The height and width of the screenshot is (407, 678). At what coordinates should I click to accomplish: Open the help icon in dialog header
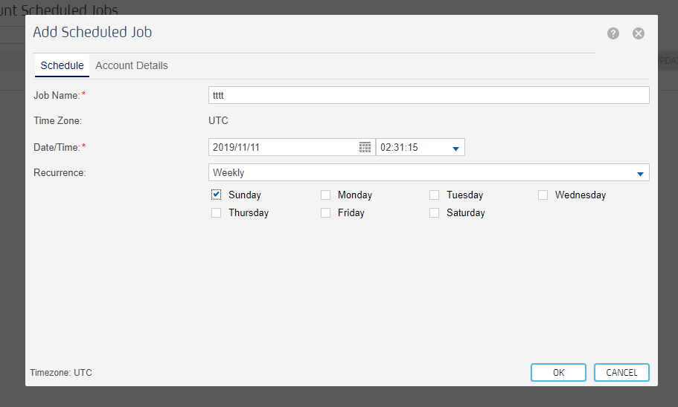613,33
